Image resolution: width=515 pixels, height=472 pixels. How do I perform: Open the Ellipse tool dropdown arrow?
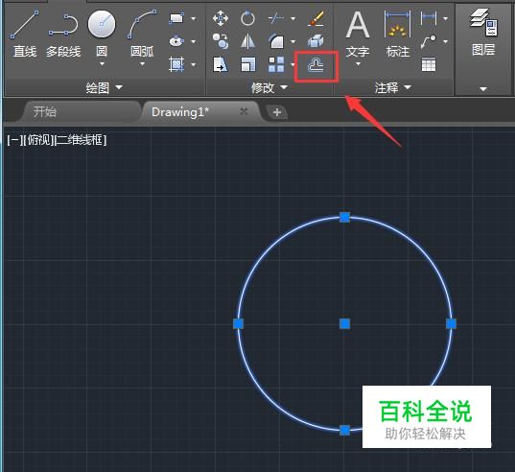click(194, 41)
